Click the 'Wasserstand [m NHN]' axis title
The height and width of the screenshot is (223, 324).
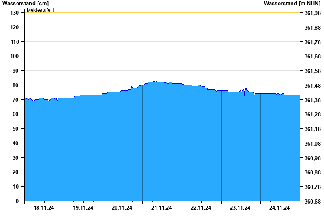pyautogui.click(x=292, y=3)
